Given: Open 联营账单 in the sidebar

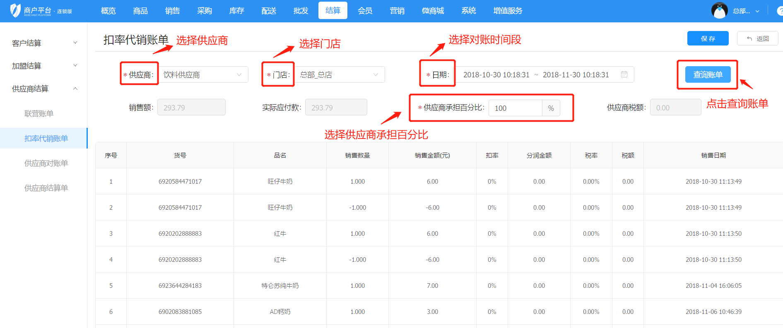Looking at the screenshot, I should (39, 113).
